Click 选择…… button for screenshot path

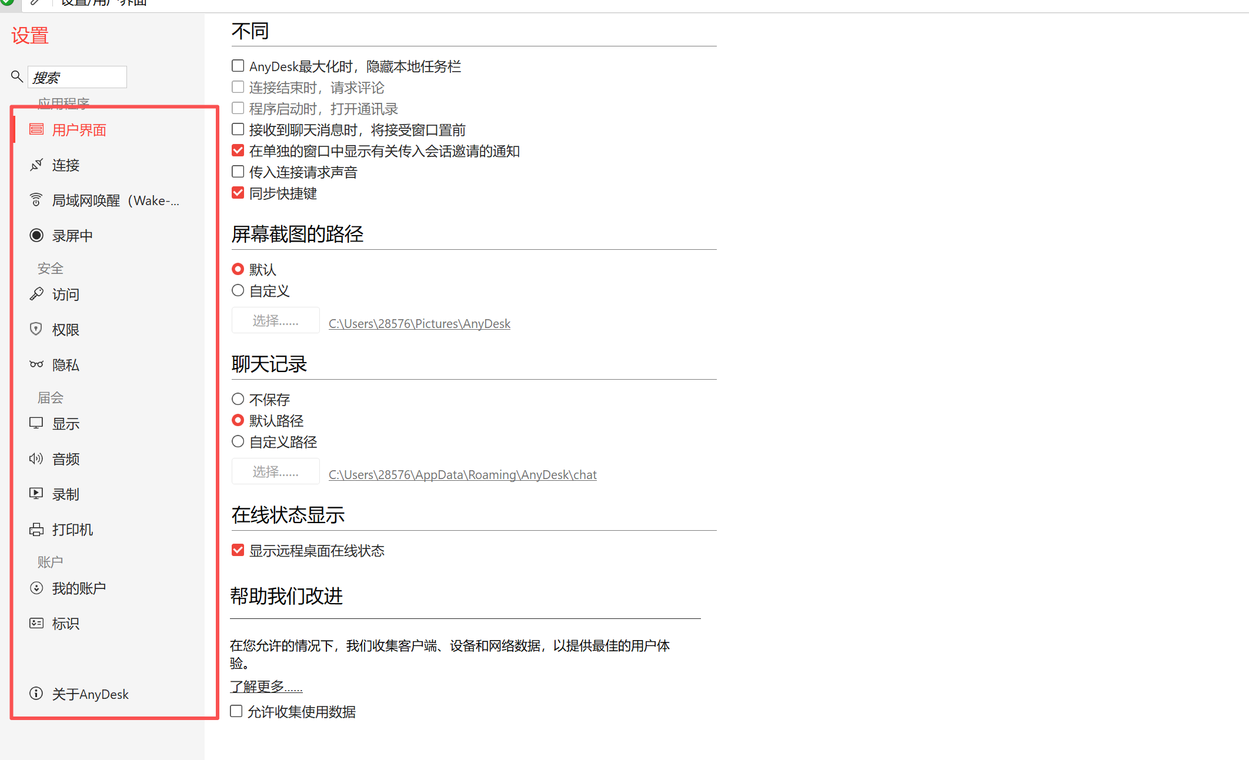(275, 320)
